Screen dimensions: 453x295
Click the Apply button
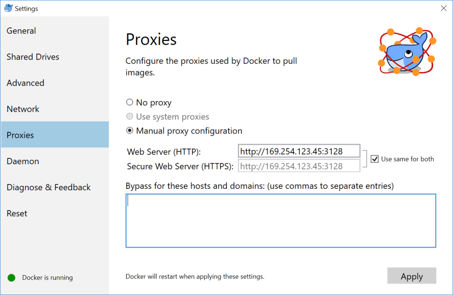[x=411, y=276]
